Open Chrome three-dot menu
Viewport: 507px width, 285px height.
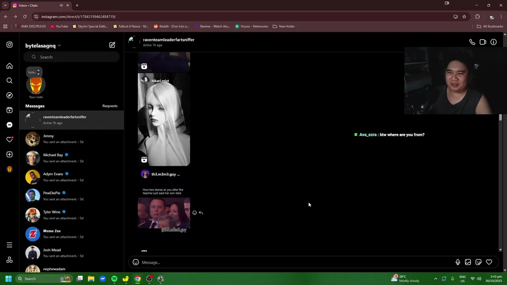coord(501,17)
